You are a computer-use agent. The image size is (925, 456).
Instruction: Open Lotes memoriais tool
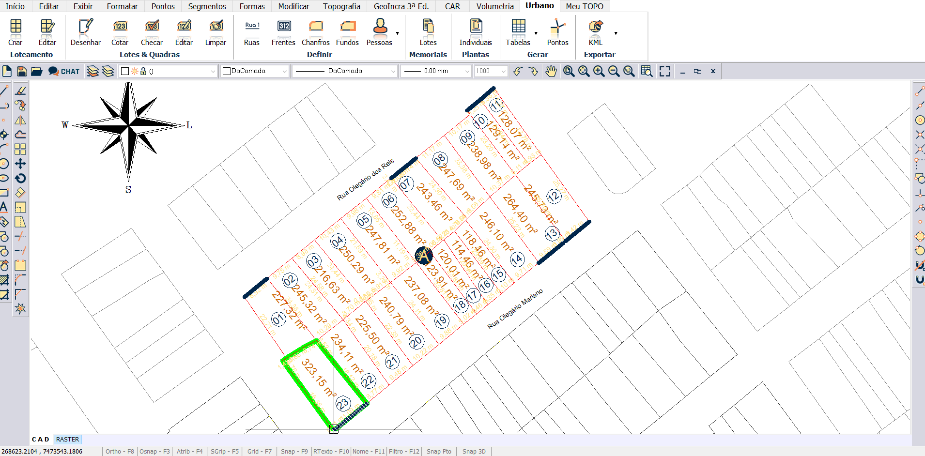pos(428,32)
